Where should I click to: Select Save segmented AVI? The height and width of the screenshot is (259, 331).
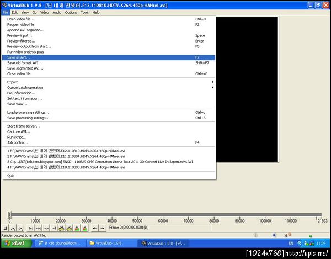109,68
